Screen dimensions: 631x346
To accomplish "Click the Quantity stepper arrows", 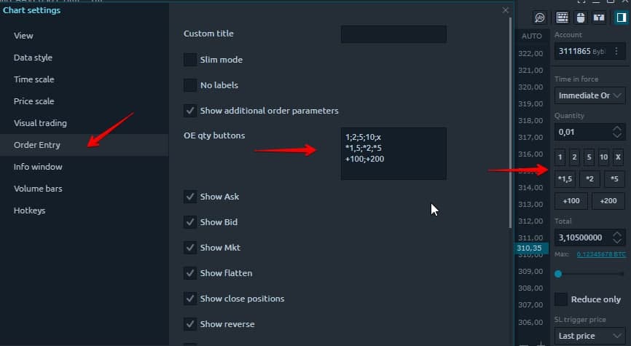I will [617, 132].
